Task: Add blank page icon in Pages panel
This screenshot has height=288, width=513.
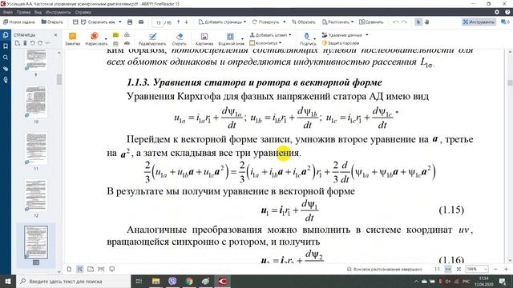Action: tap(18, 43)
